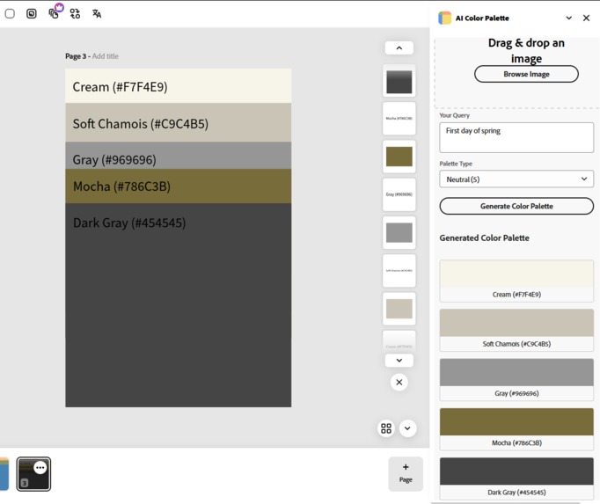Select the mocha color rectangle layer thumbnail
The width and height of the screenshot is (600, 504).
click(399, 157)
